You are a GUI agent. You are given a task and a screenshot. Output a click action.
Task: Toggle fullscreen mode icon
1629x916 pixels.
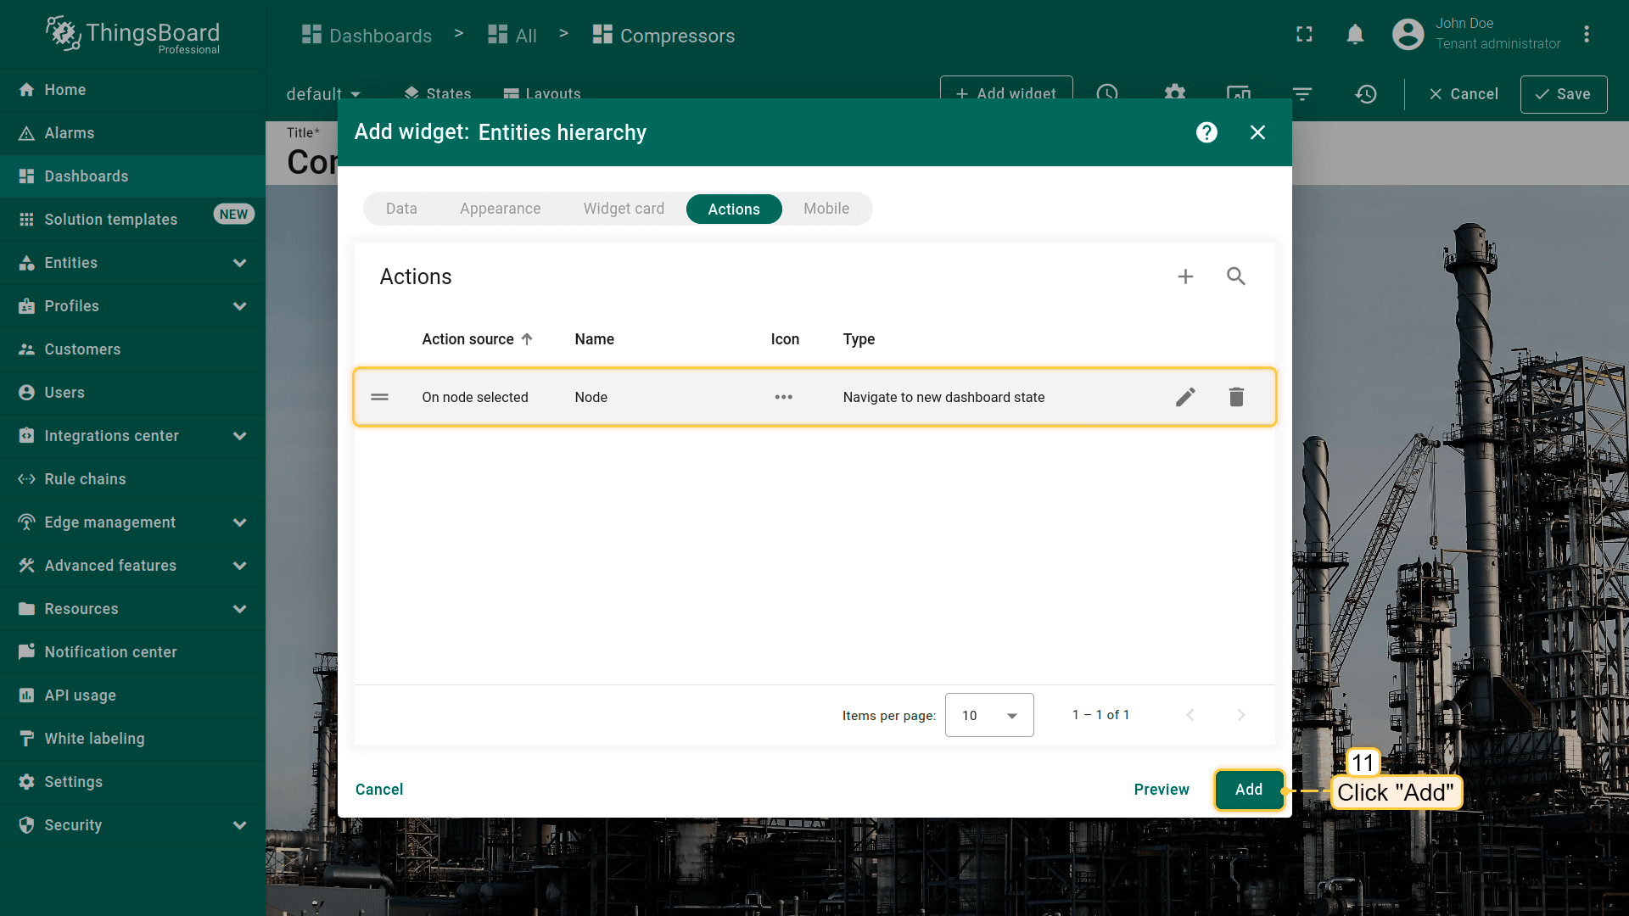coord(1304,35)
